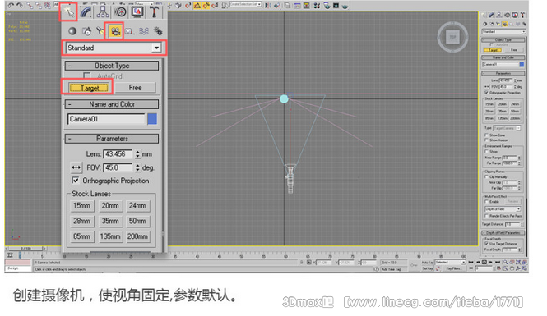
Task: Toggle the Multi-Pass Effect Enable checkbox
Action: coord(486,202)
